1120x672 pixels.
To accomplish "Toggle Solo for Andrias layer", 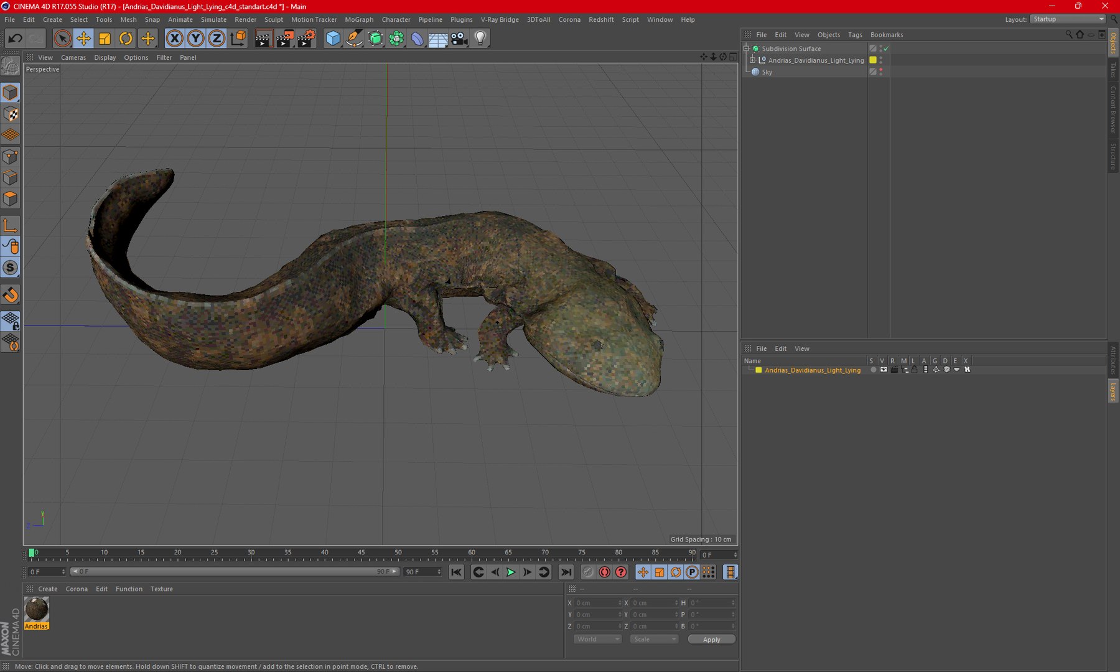I will pos(873,370).
